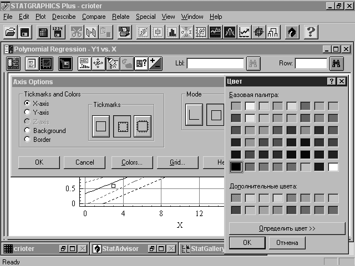Select the Border radio button

coord(27,139)
